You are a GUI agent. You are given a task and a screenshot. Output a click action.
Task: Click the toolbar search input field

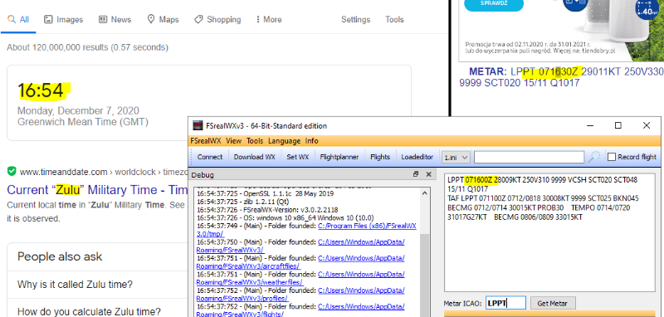coord(529,157)
